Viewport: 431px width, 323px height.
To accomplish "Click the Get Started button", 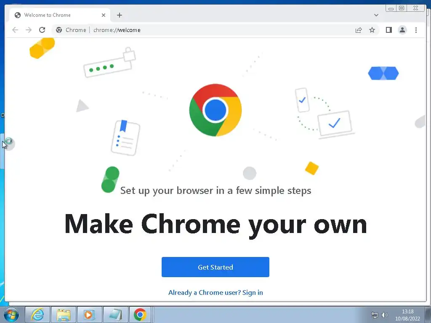I will pos(215,267).
